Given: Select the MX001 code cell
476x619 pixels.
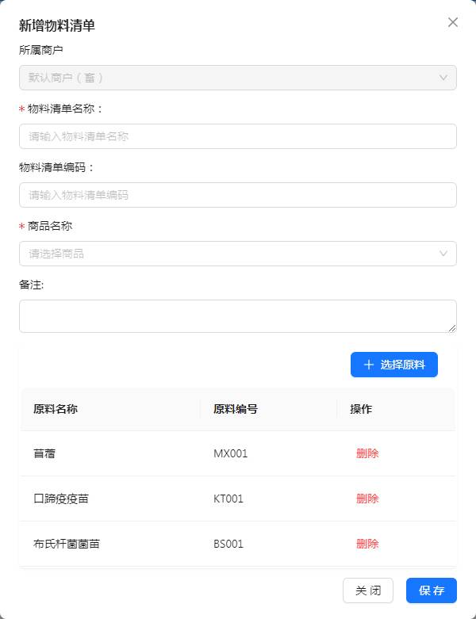Looking at the screenshot, I should tap(231, 453).
